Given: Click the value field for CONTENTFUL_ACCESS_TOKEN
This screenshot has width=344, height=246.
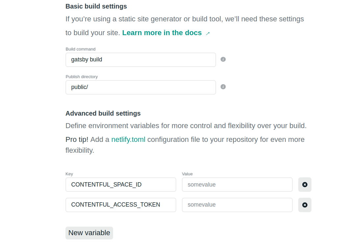Looking at the screenshot, I should 237,205.
